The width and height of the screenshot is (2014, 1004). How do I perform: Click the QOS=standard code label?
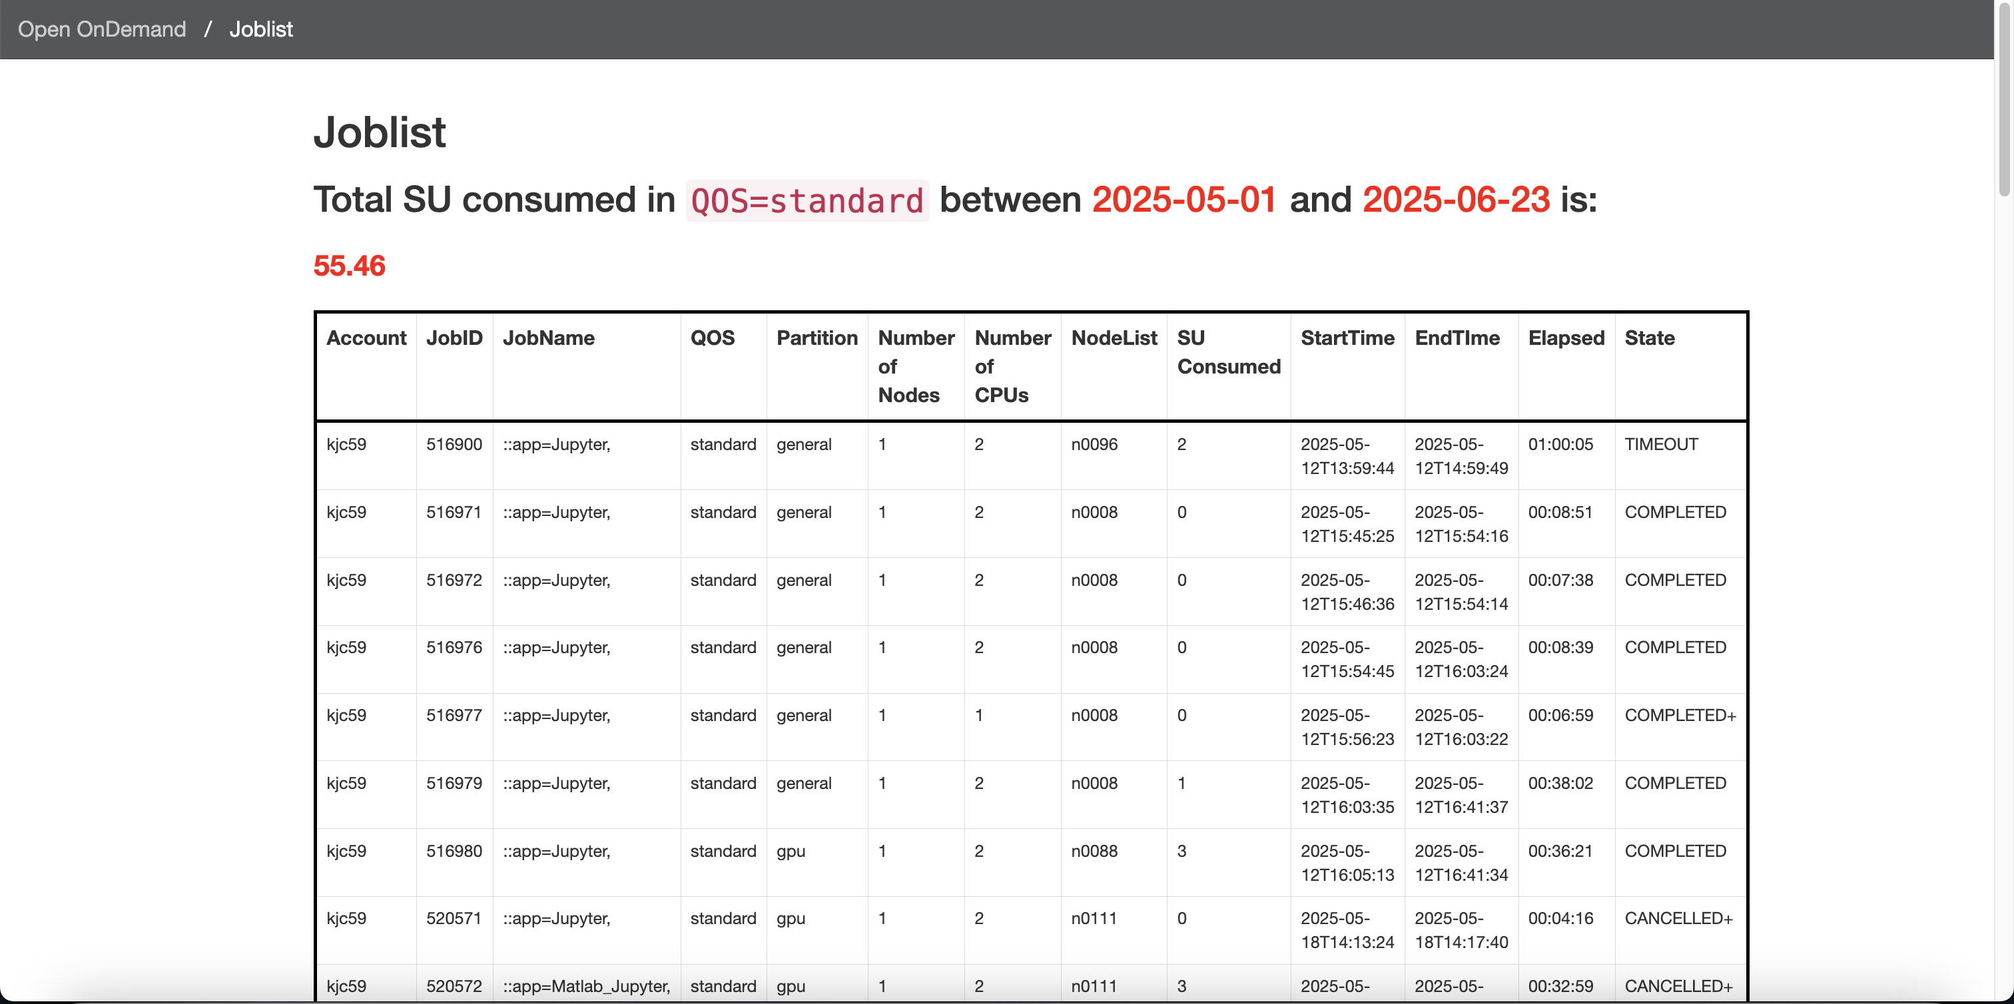[807, 201]
